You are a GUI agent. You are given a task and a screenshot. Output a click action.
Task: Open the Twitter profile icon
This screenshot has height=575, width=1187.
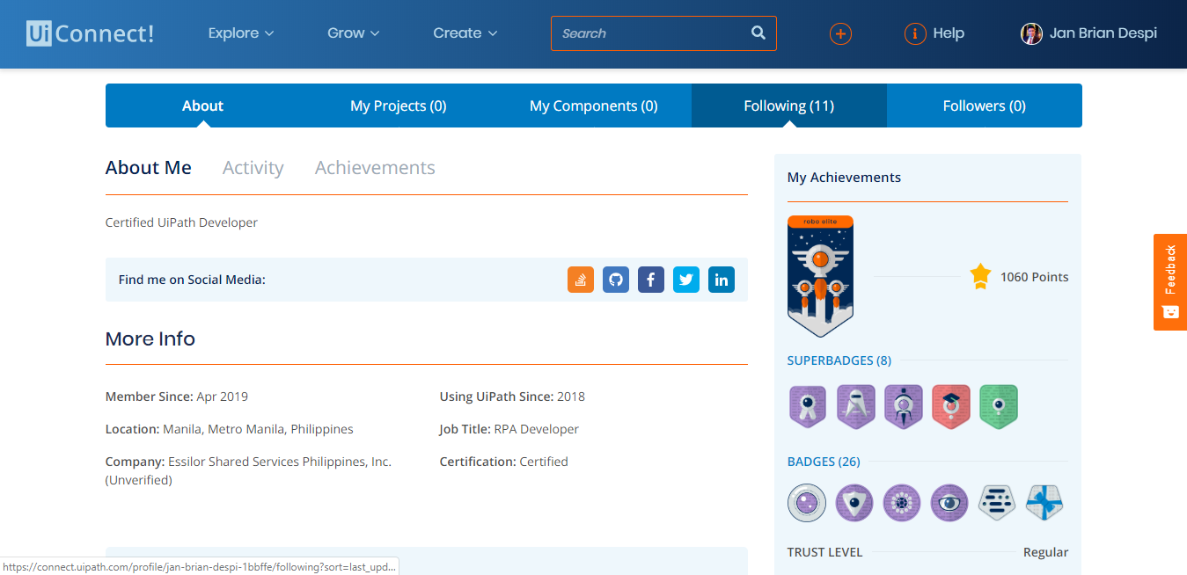pos(686,280)
